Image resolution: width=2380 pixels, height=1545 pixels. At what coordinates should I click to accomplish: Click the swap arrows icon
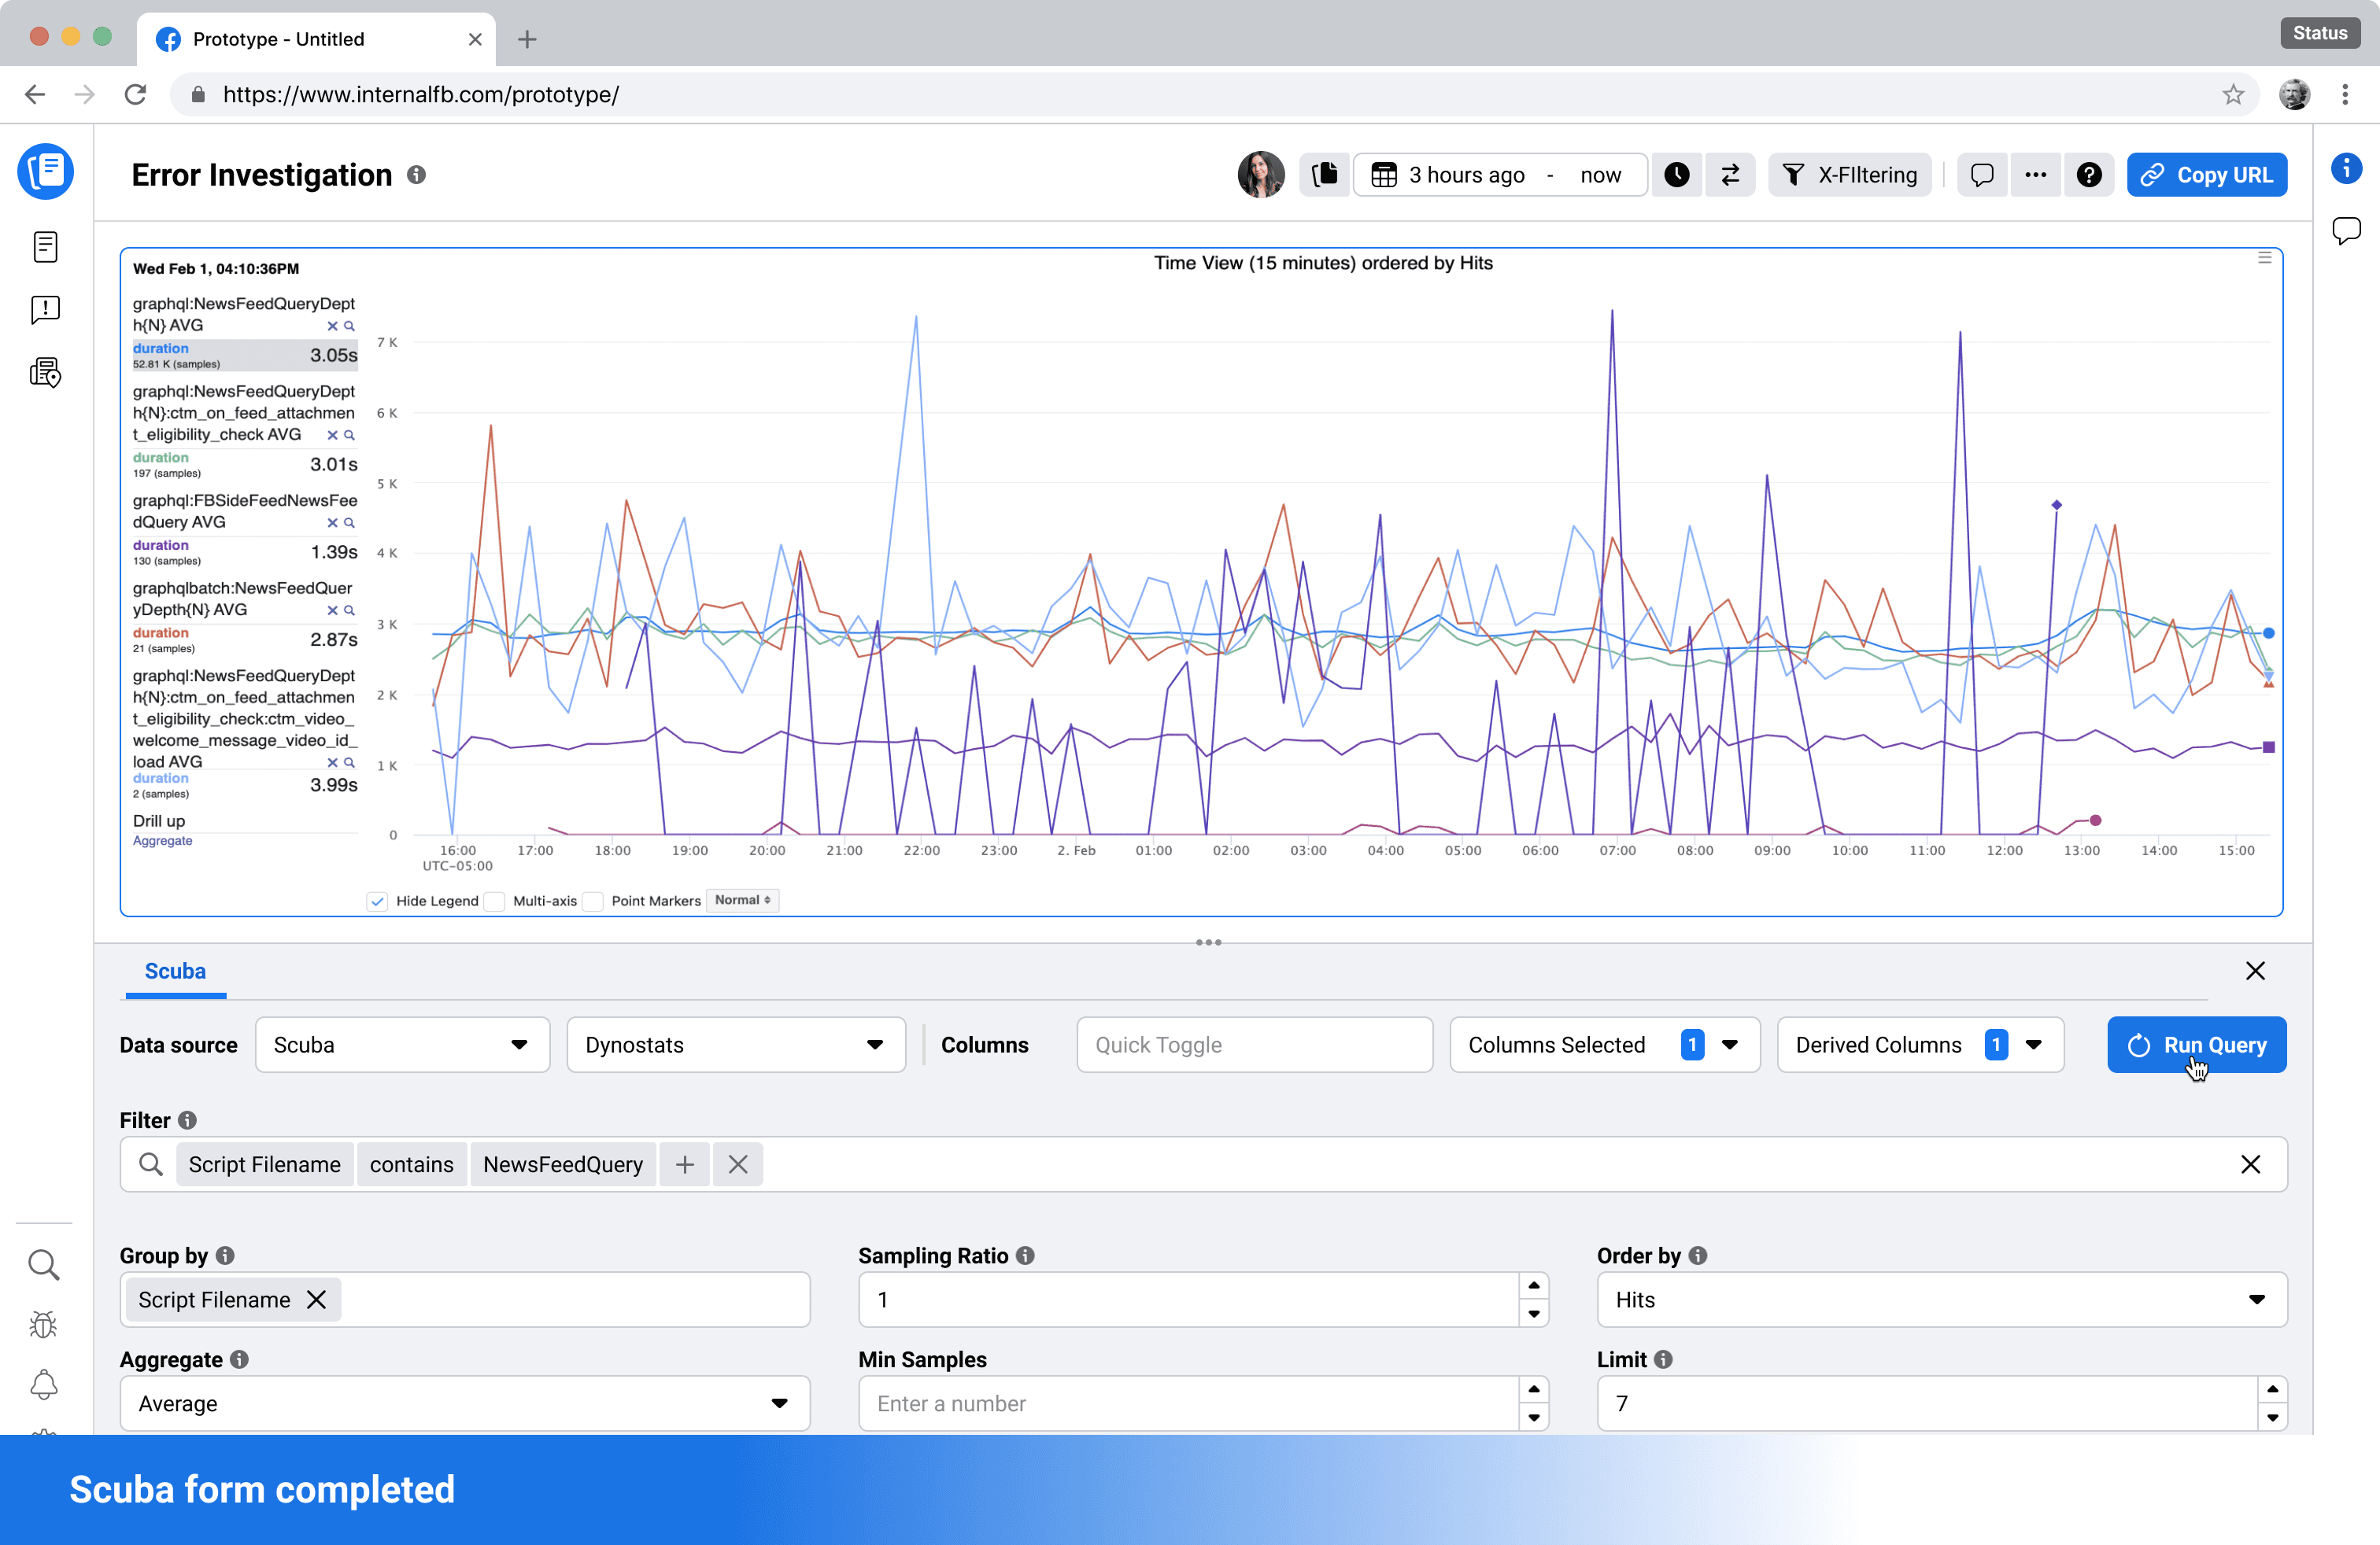(x=1730, y=175)
